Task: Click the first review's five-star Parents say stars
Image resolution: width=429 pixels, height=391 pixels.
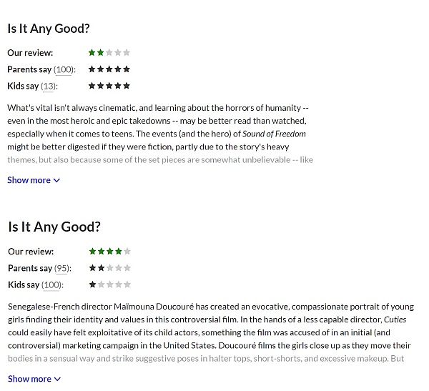Action: 109,69
